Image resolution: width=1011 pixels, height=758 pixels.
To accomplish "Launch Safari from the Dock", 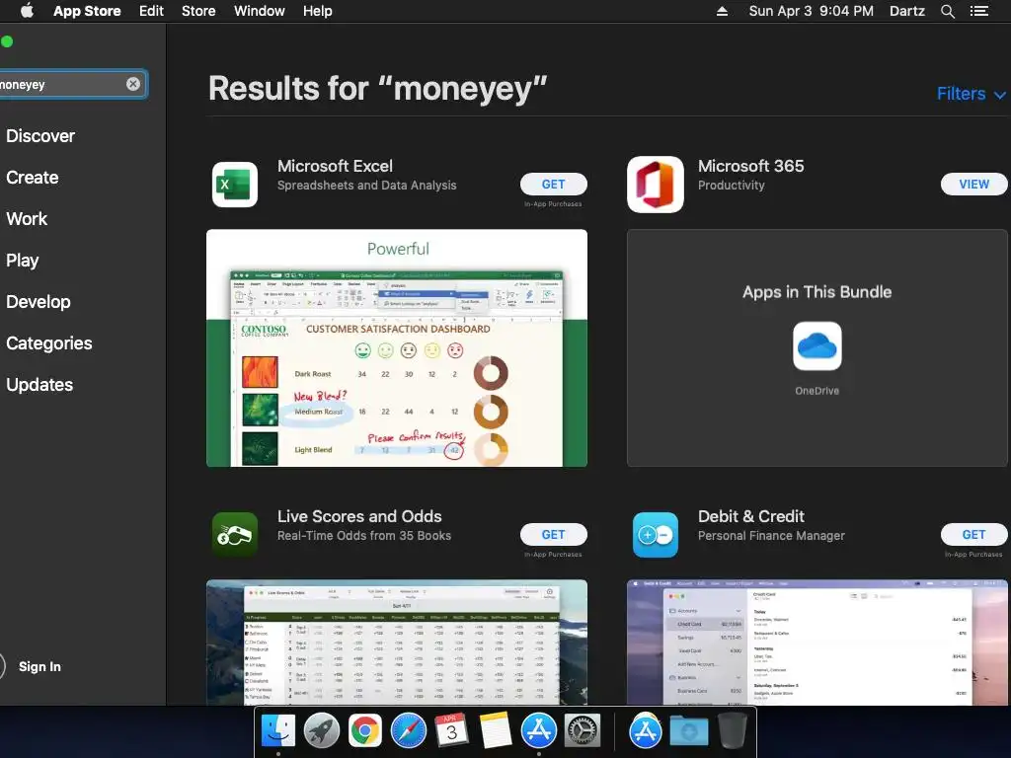I will [x=409, y=731].
